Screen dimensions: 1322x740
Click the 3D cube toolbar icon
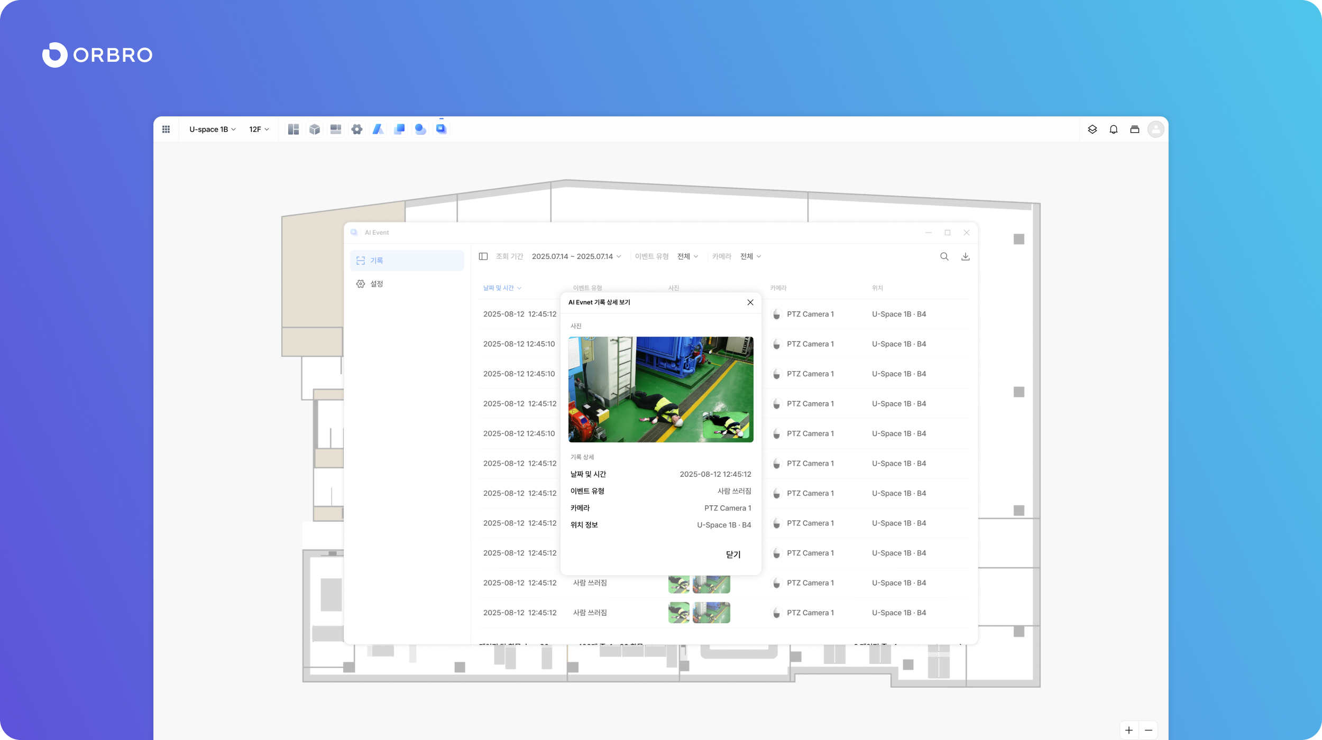[315, 129]
